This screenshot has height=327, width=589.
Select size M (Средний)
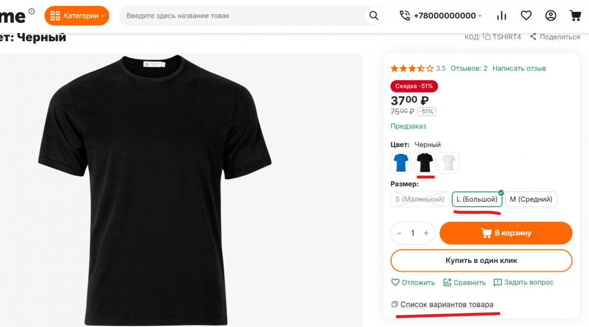pos(531,199)
